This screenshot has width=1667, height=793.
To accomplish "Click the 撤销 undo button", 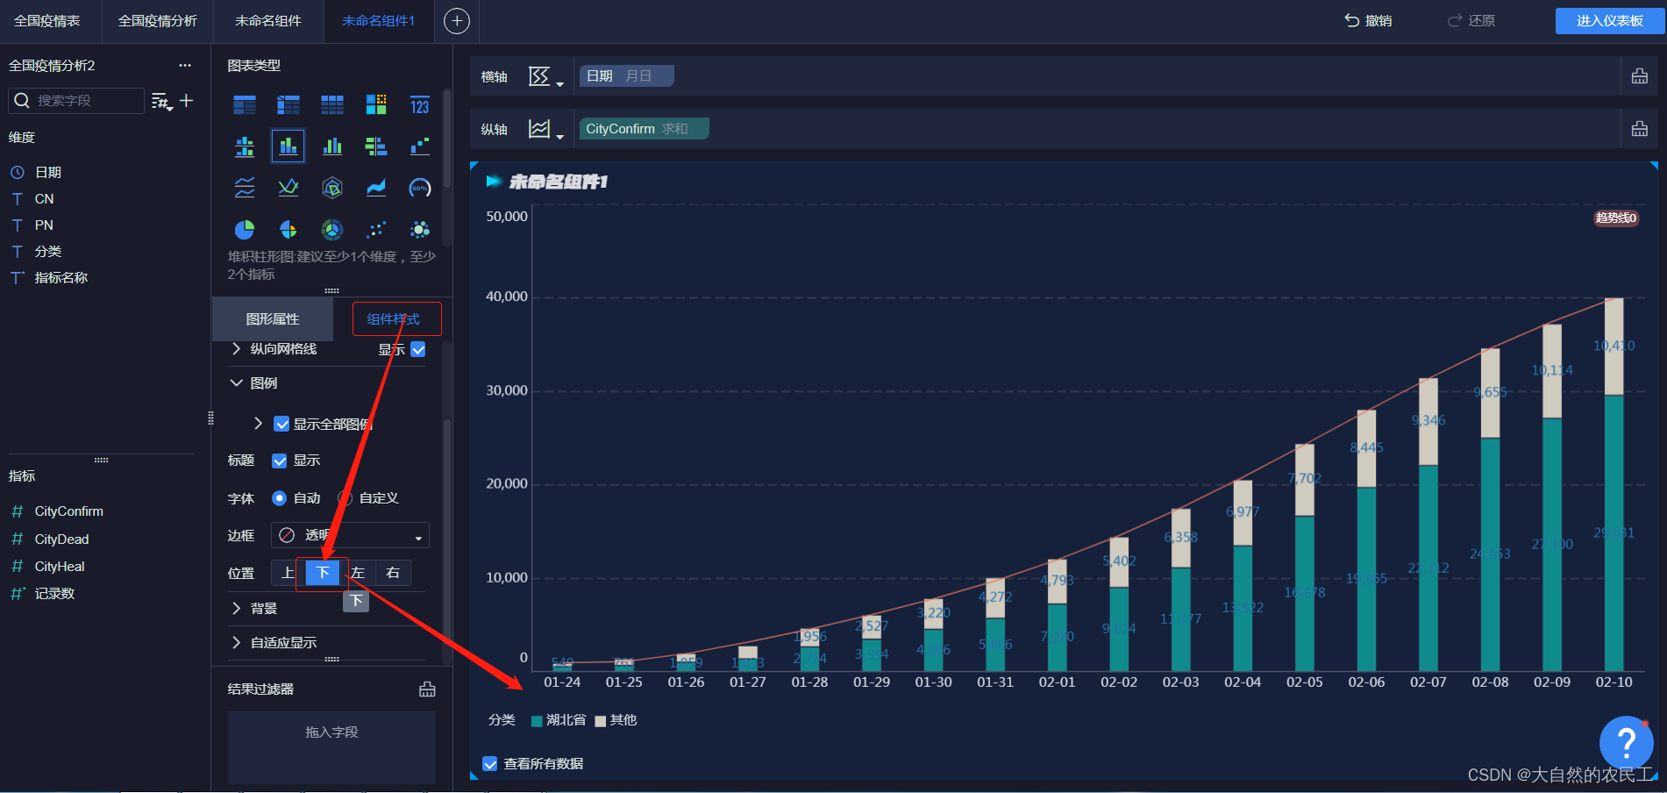I will tap(1369, 21).
